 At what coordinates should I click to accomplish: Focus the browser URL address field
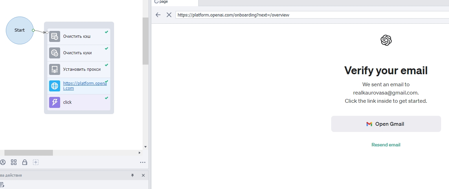coord(312,15)
